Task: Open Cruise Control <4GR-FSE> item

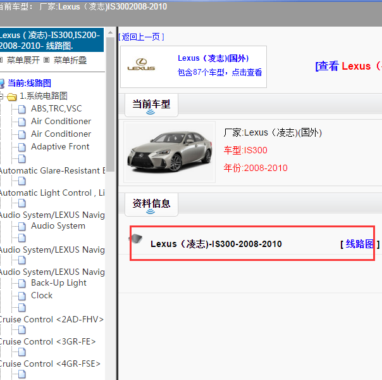Action: pos(50,364)
